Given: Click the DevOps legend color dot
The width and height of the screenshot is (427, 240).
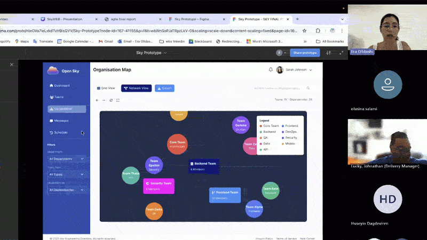Looking at the screenshot, I should coord(283,132).
